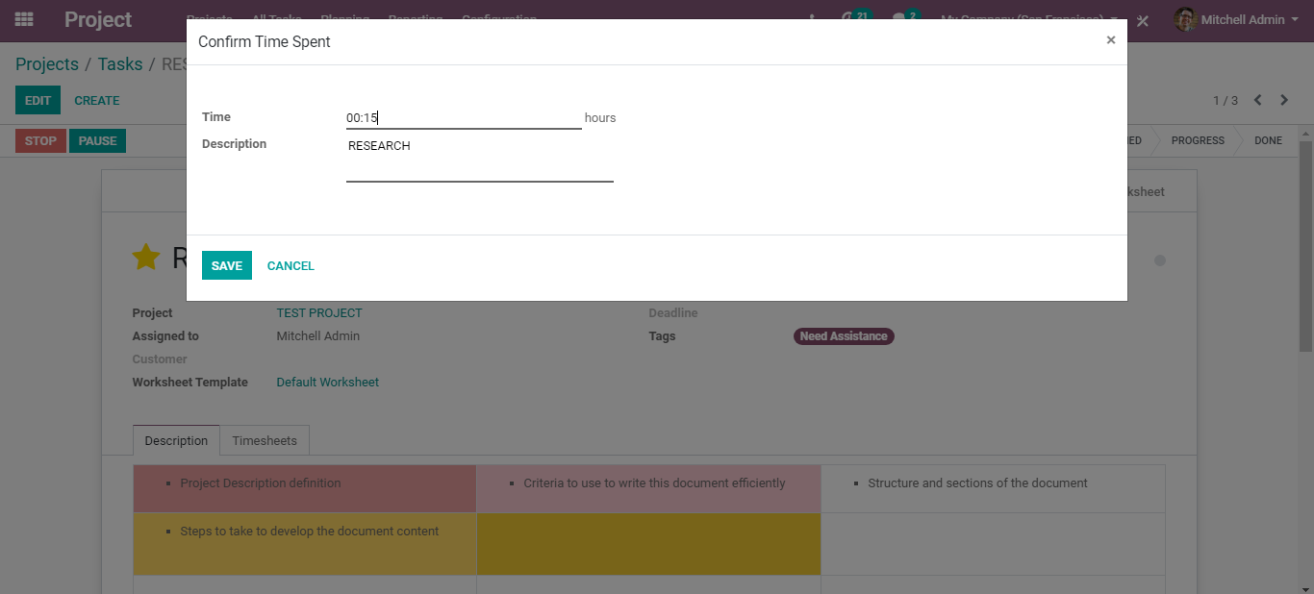Cancel the Confirm Time Spent dialog
Viewport: 1314px width, 594px height.
tap(291, 265)
